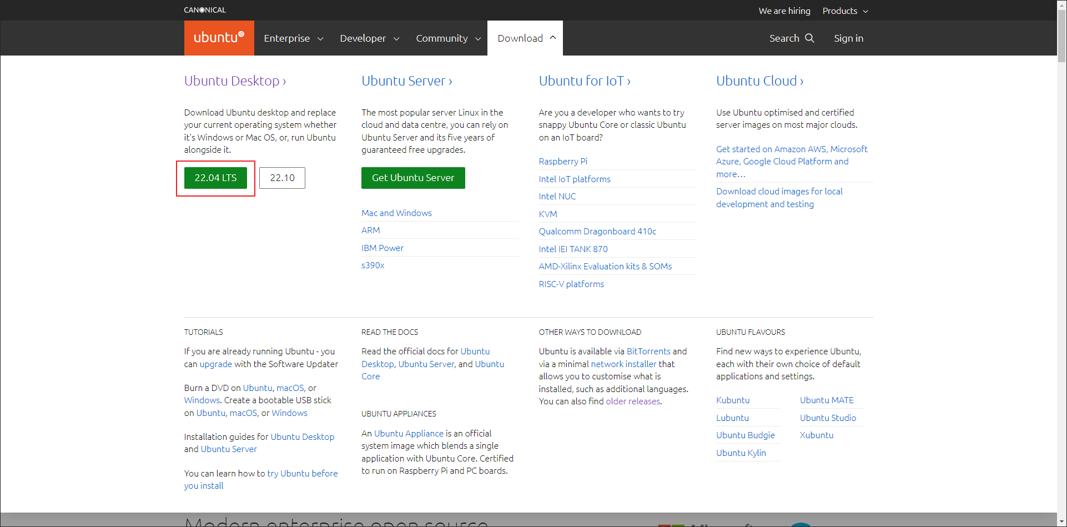This screenshot has width=1067, height=527.
Task: Click the s390x link
Action: tap(373, 265)
